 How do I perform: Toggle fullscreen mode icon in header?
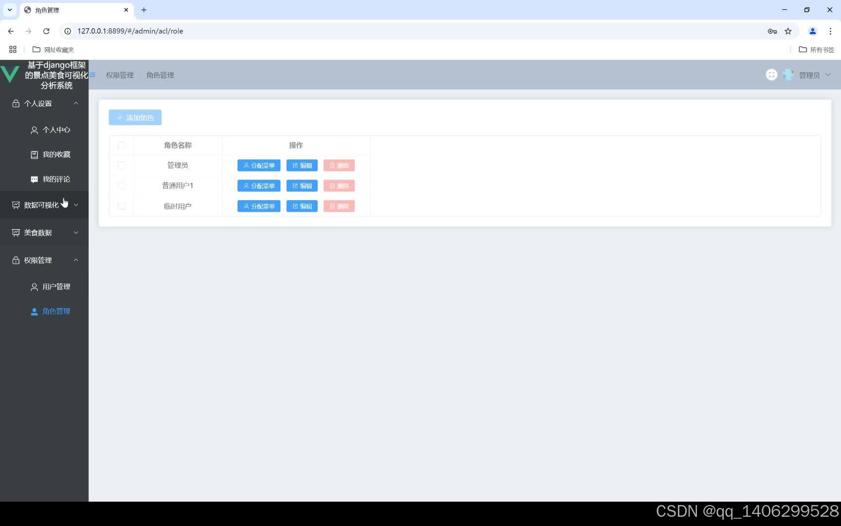pos(771,75)
